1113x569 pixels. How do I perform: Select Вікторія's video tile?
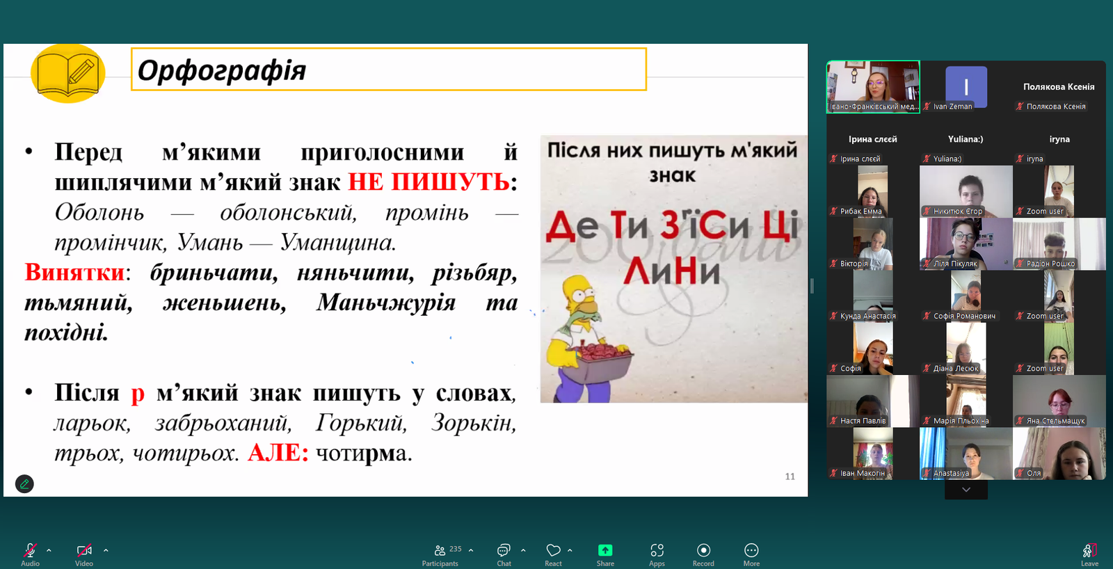click(873, 243)
